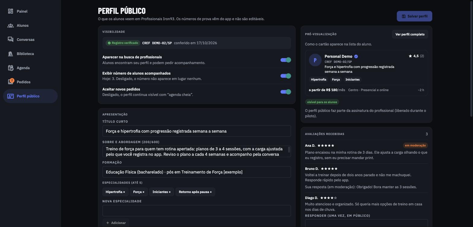Click Ver perfil completo button
The width and height of the screenshot is (473, 227).
[410, 34]
